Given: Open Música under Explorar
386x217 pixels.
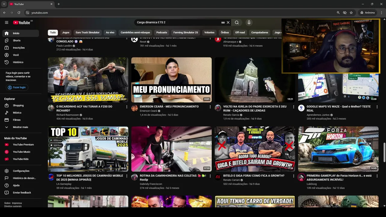Looking at the screenshot, I should click(x=21, y=113).
